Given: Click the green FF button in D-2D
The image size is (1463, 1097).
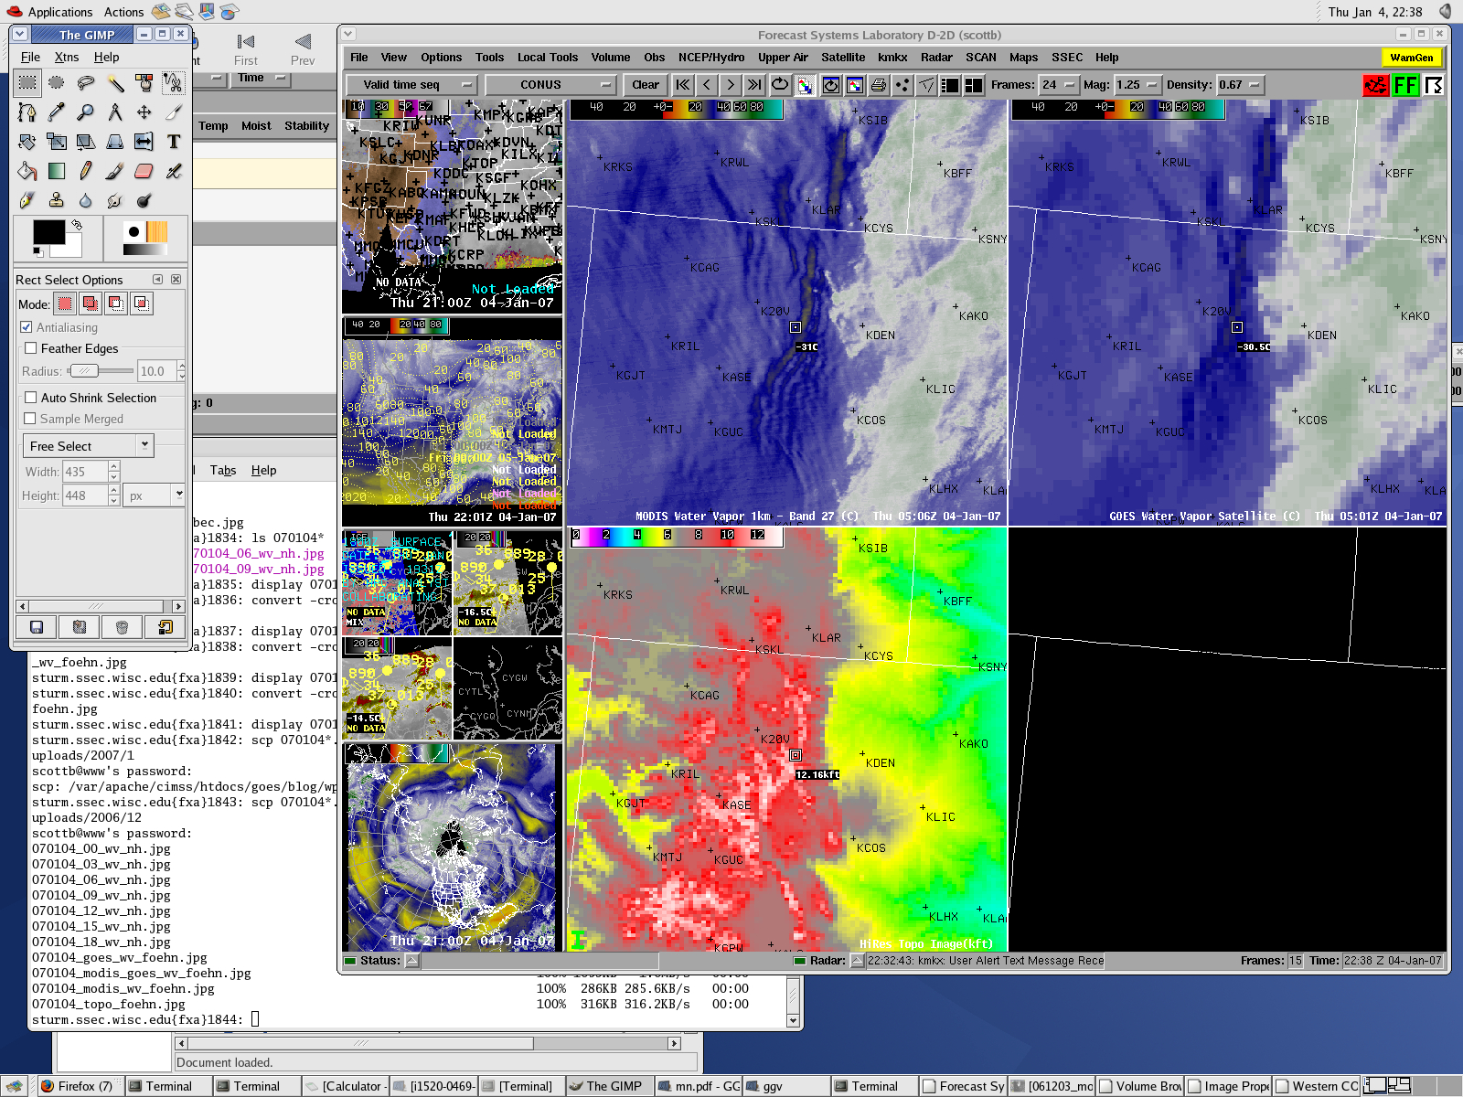Looking at the screenshot, I should coord(1405,85).
